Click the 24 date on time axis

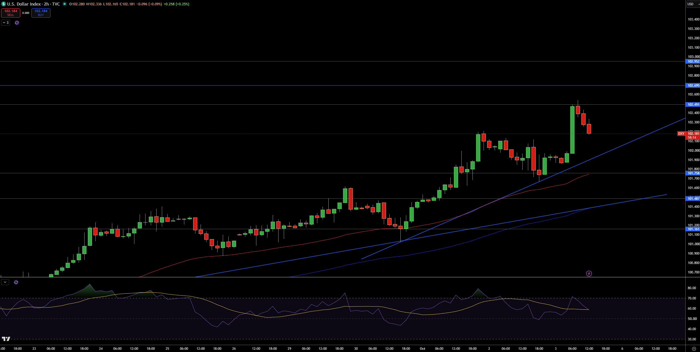101,349
